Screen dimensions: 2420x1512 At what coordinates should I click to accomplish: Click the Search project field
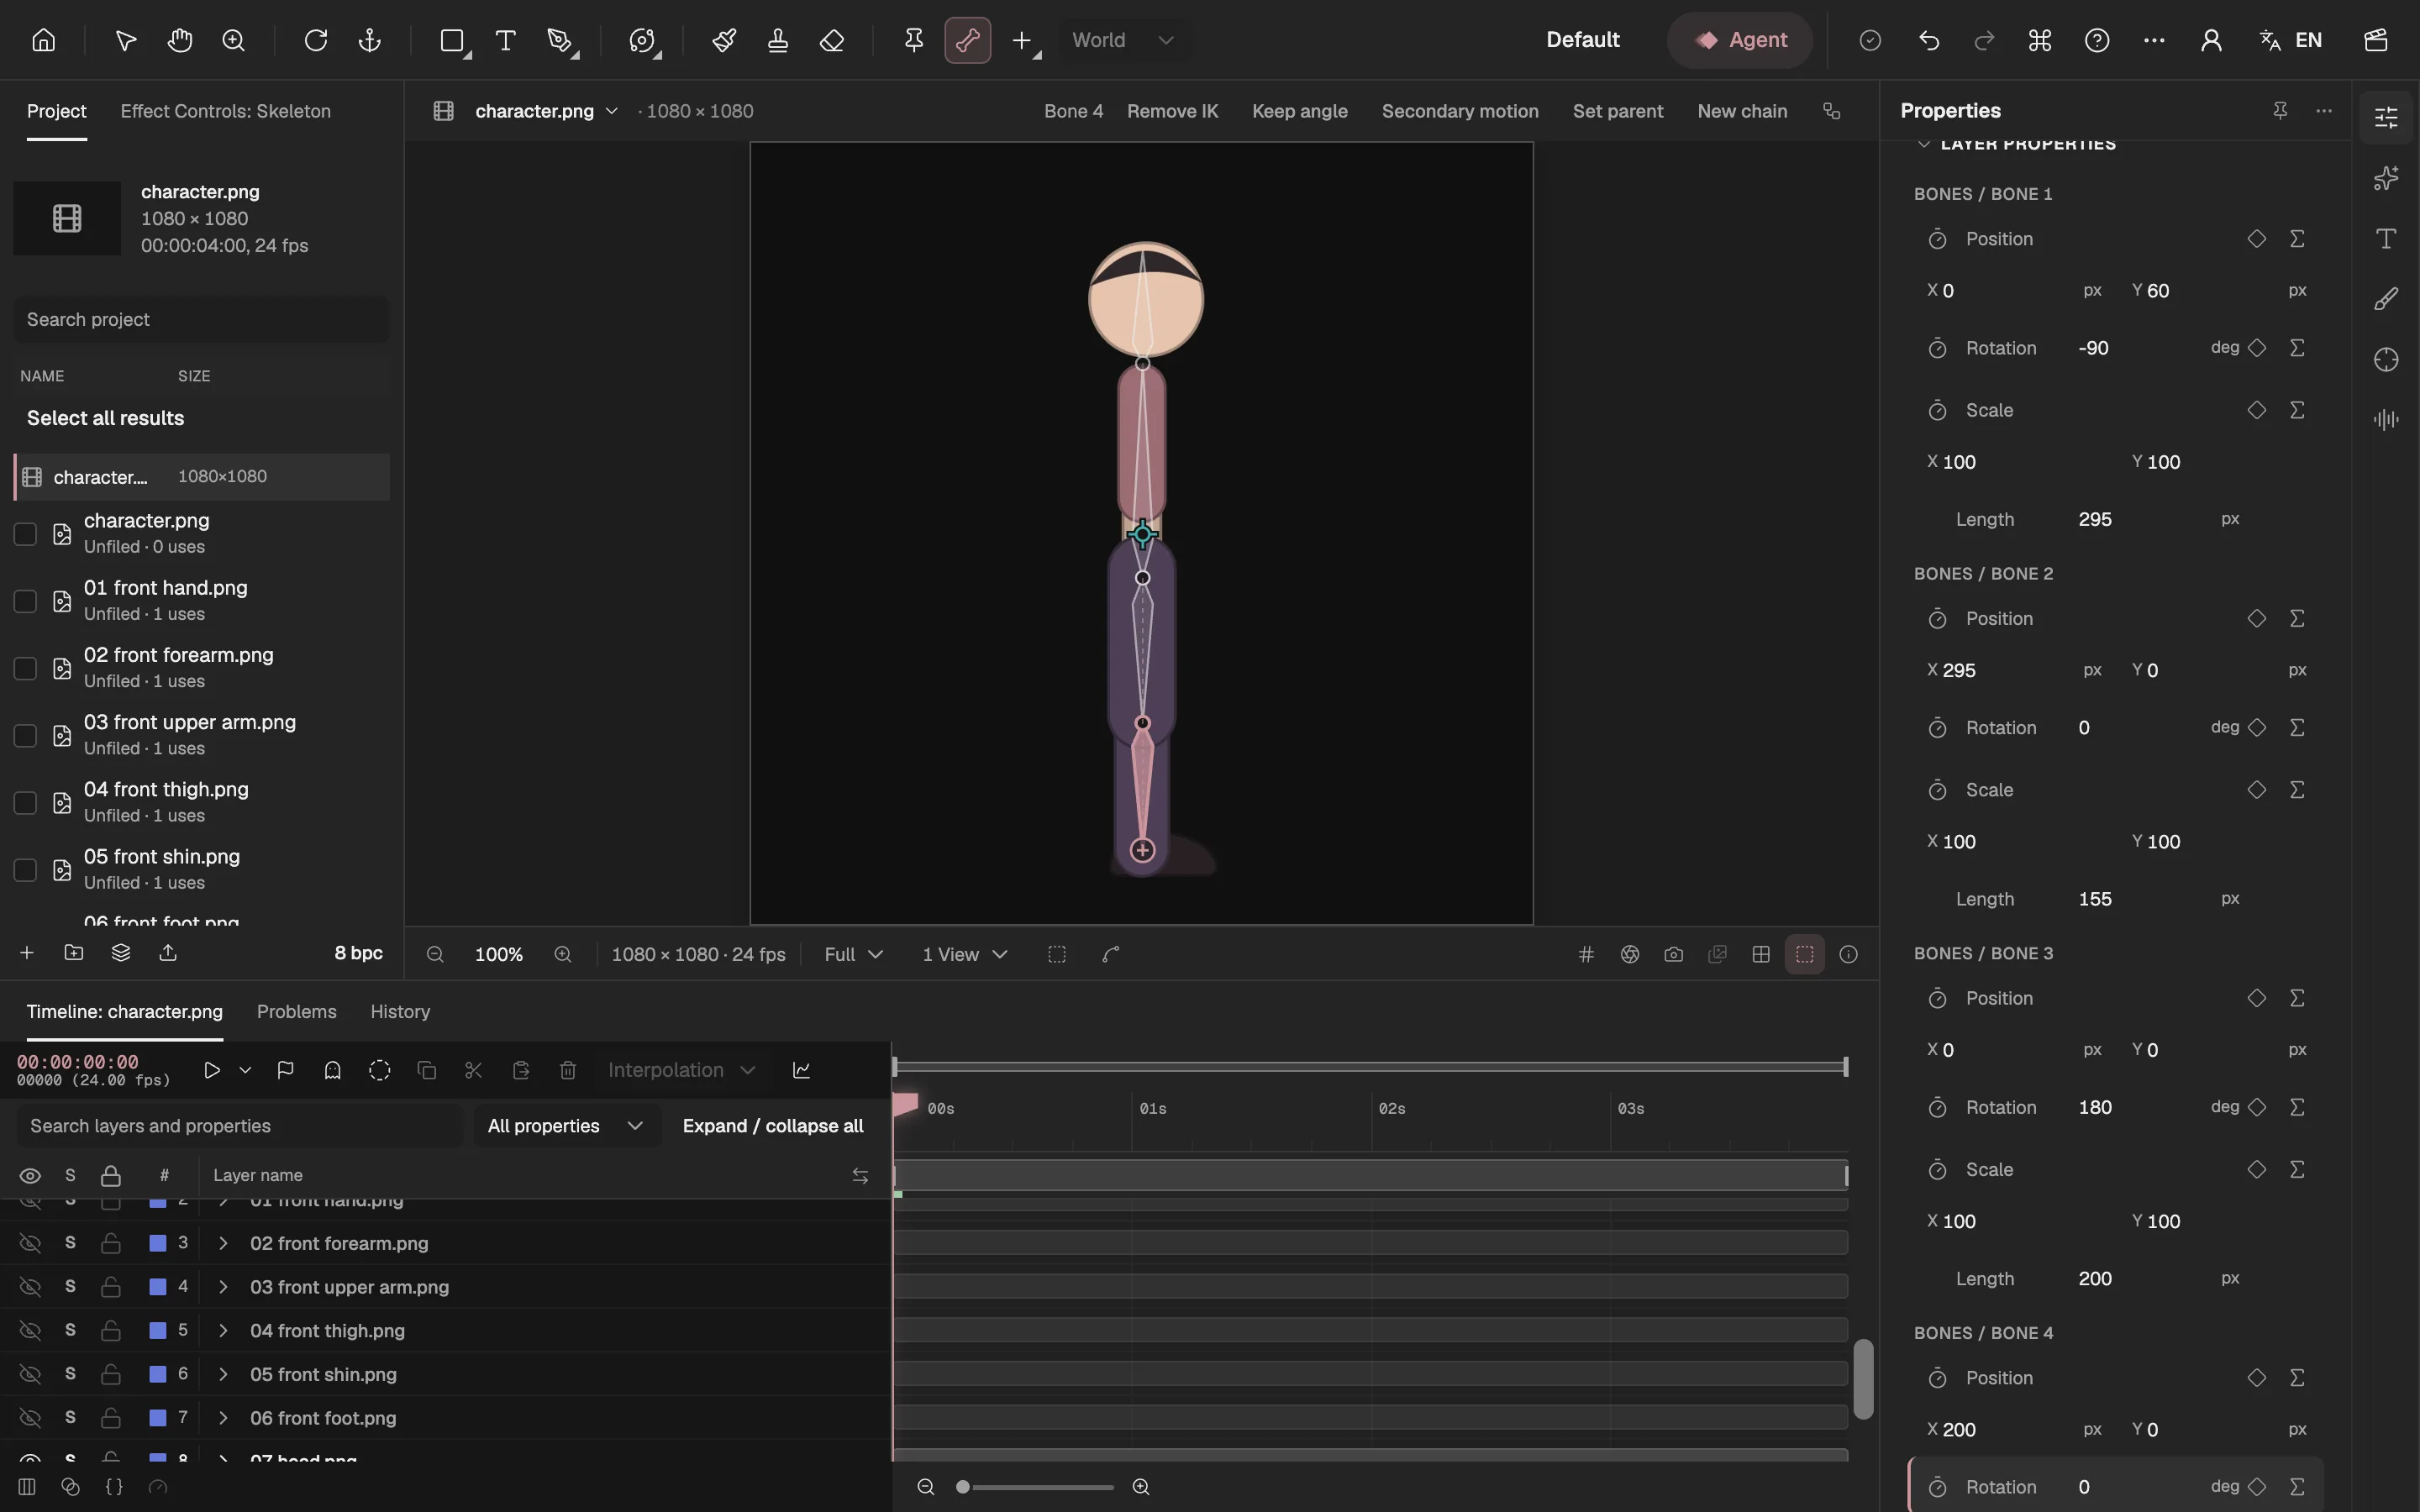201,319
